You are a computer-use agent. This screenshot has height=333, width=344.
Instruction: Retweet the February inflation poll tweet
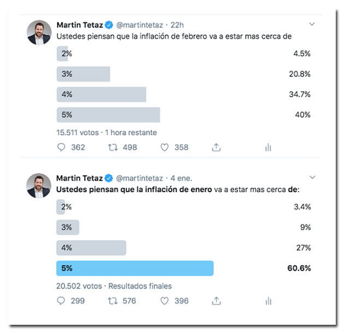(x=113, y=147)
